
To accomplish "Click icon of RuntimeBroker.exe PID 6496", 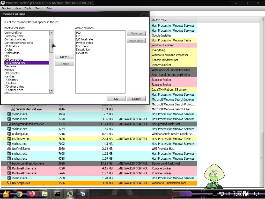I will 9,173.
